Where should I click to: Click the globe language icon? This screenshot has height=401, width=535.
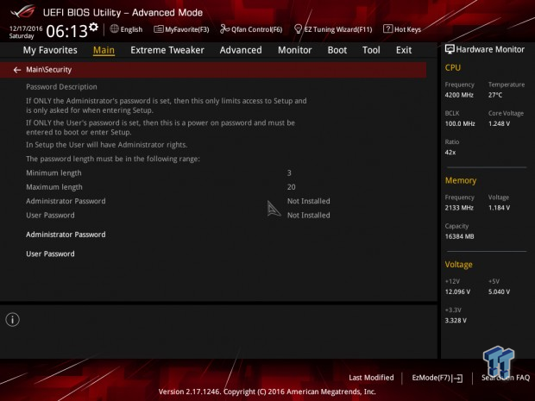click(114, 29)
